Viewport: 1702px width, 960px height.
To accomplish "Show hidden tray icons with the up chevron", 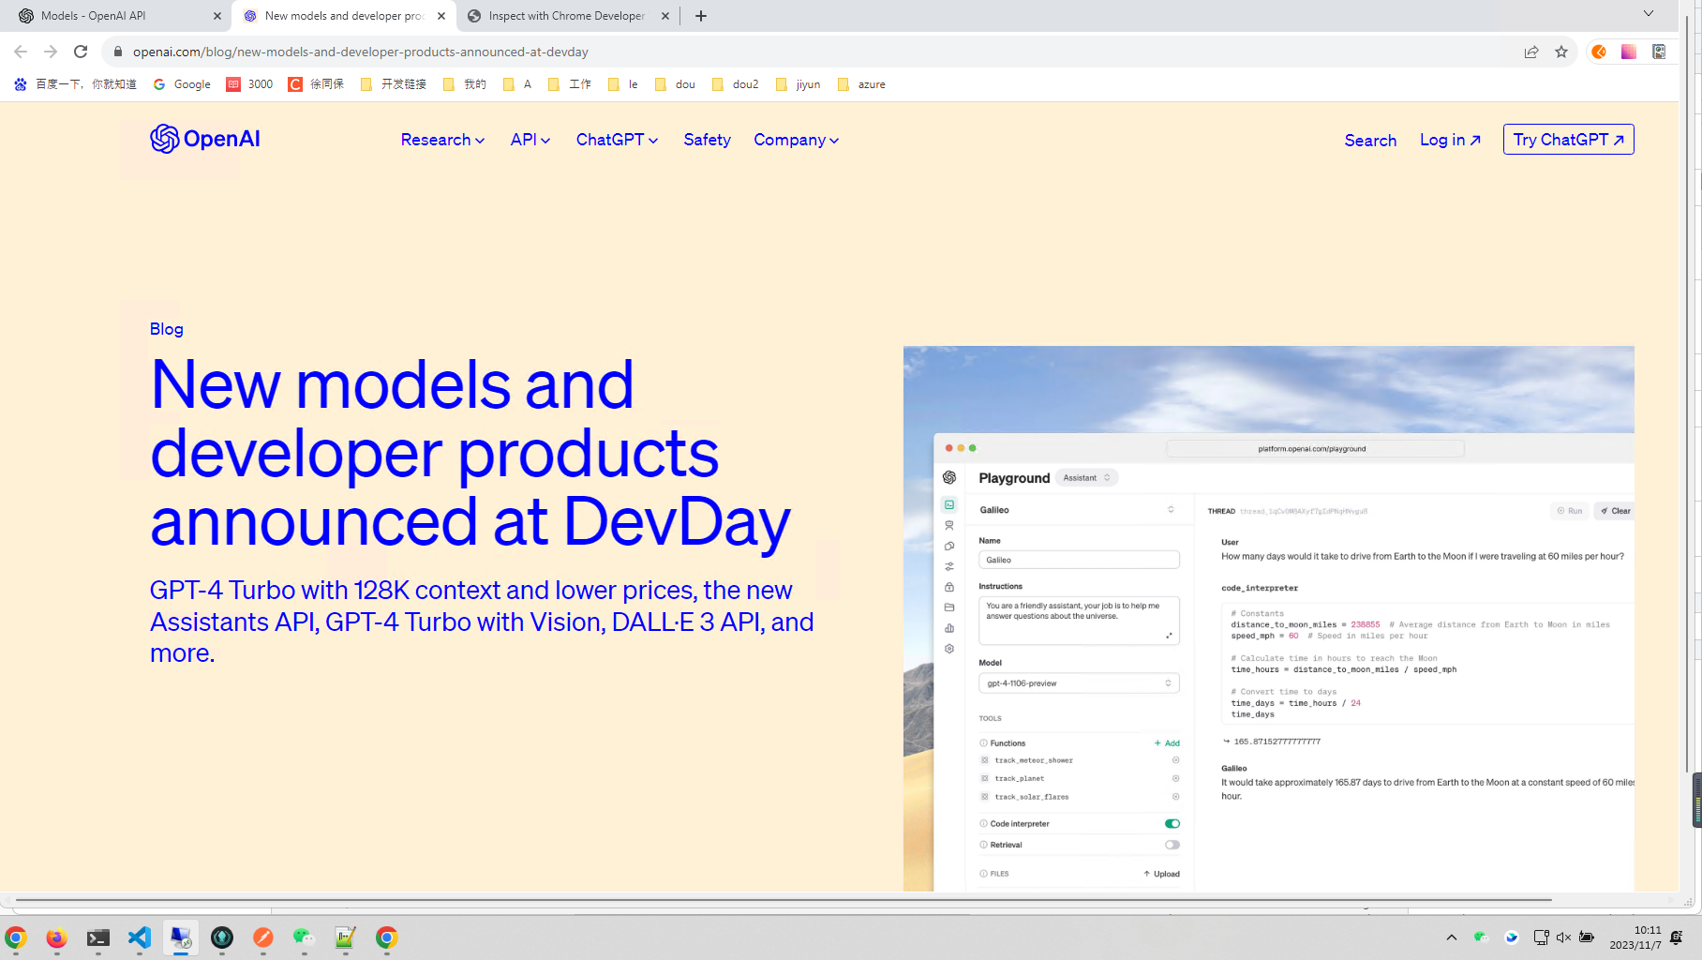I will point(1451,937).
